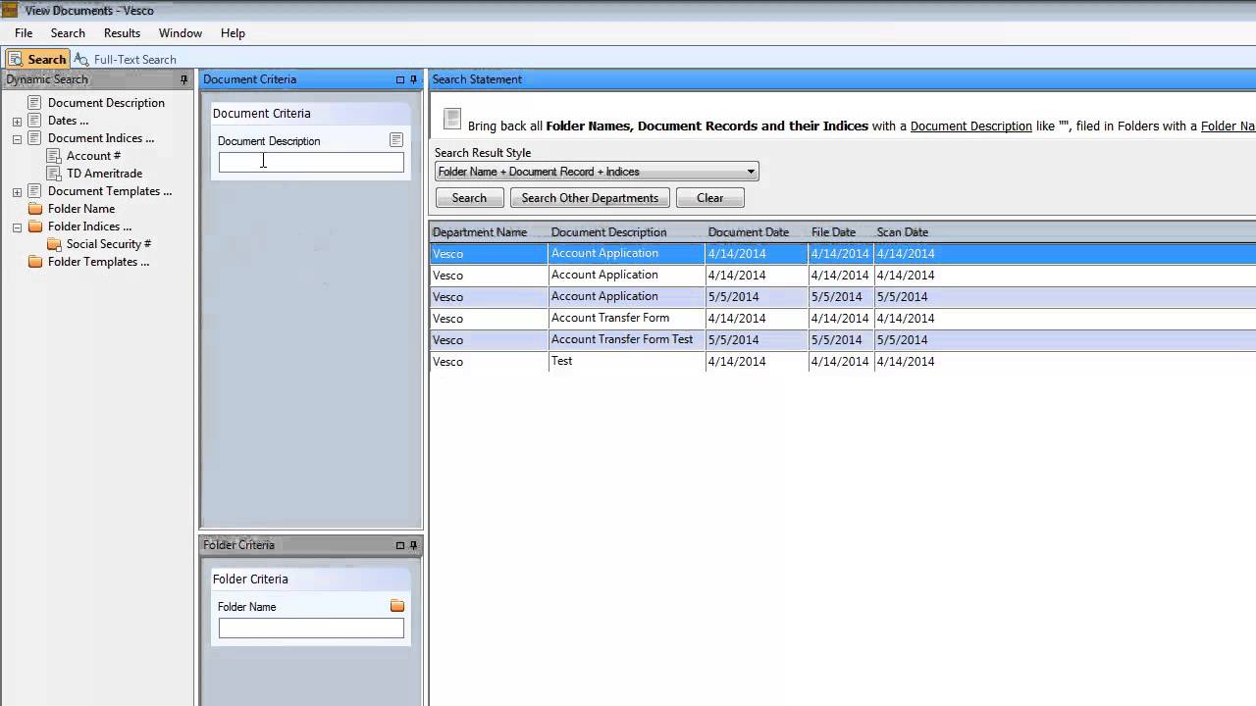Viewport: 1256px width, 706px height.
Task: Select the Account Transfer Form row
Action: coord(843,319)
